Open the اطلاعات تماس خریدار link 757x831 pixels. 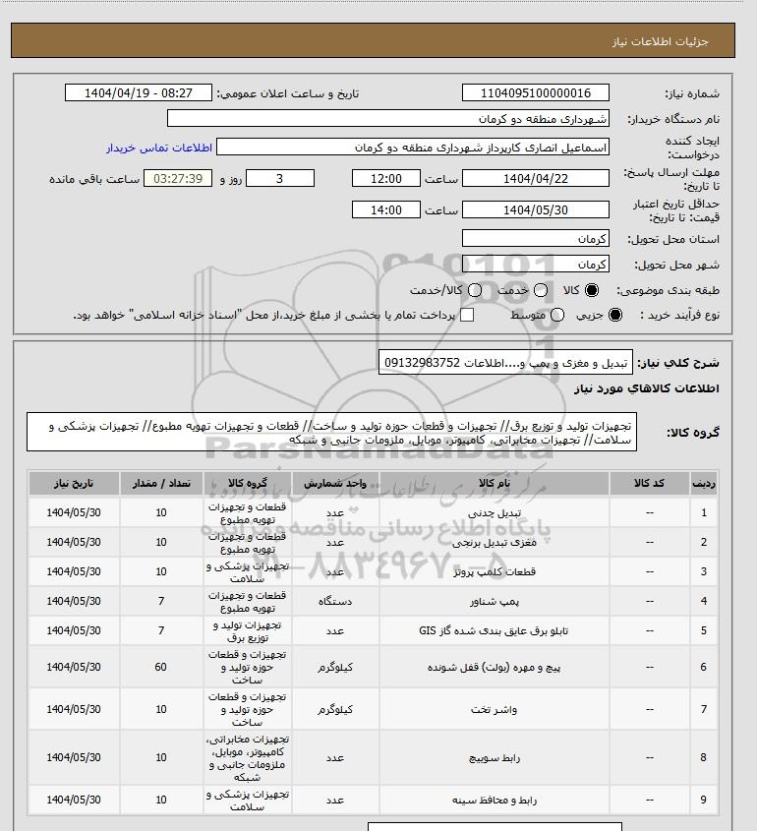click(159, 148)
